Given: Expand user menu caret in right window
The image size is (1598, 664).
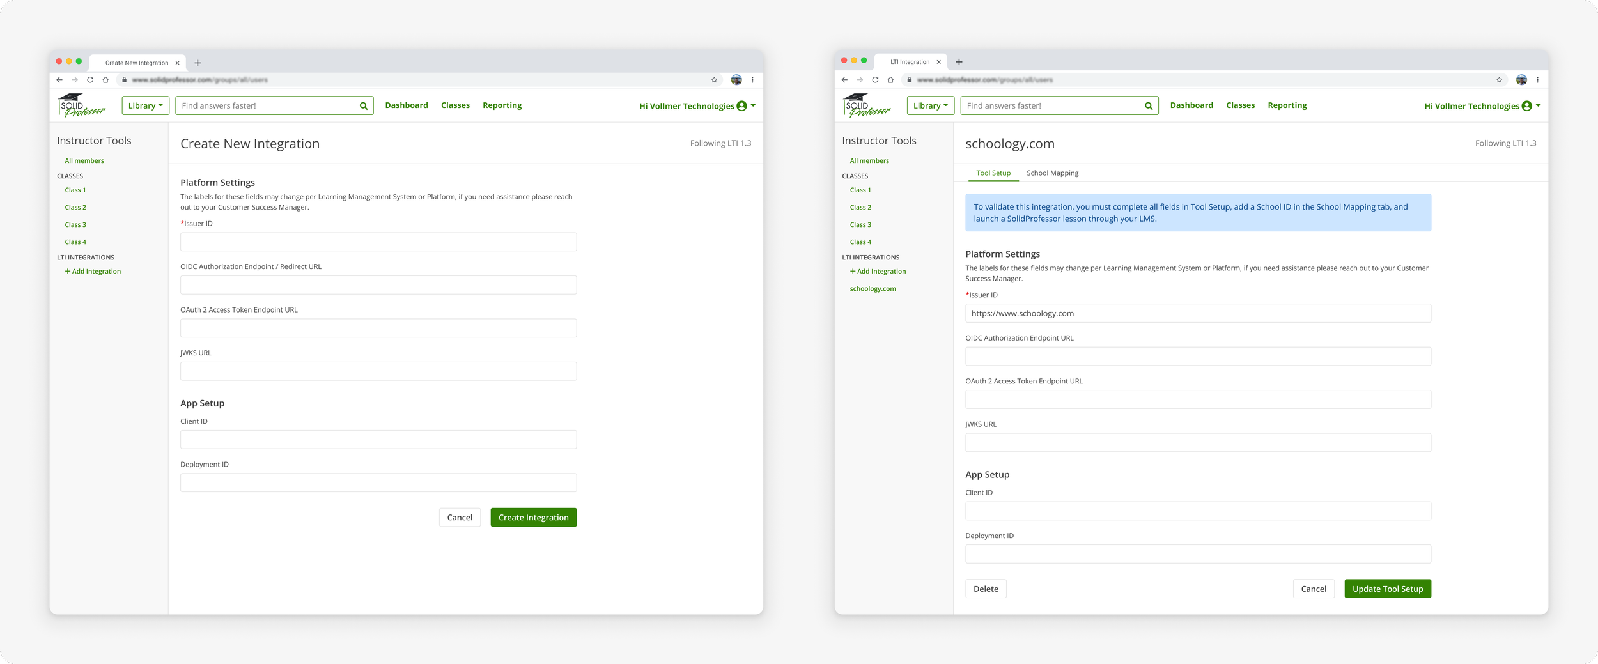Looking at the screenshot, I should click(x=1538, y=105).
